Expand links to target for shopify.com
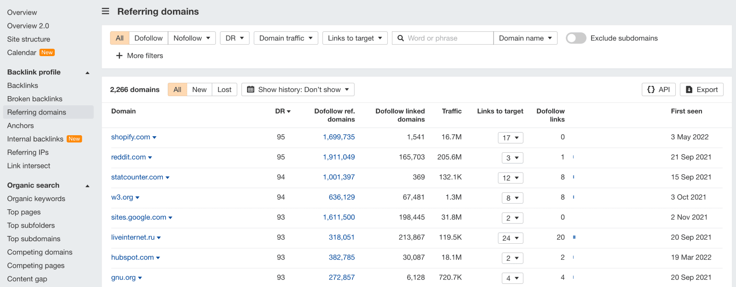Screen dimensions: 736x287 pyautogui.click(x=511, y=138)
